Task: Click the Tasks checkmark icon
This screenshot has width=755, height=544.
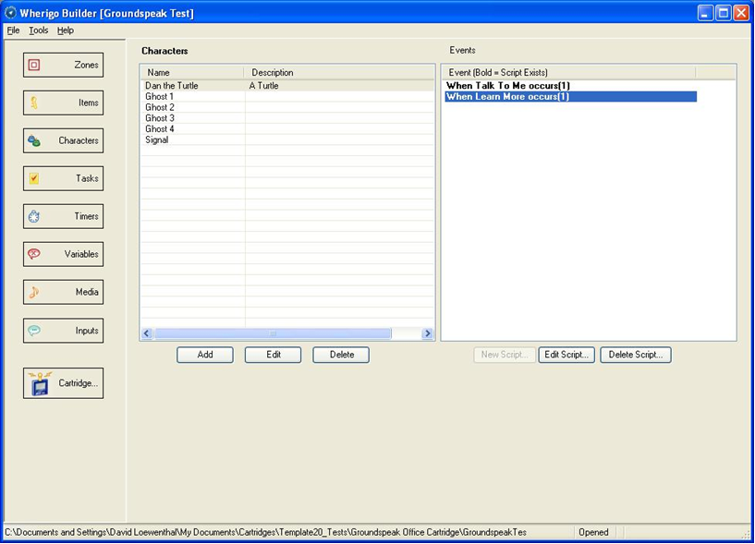Action: pyautogui.click(x=33, y=178)
